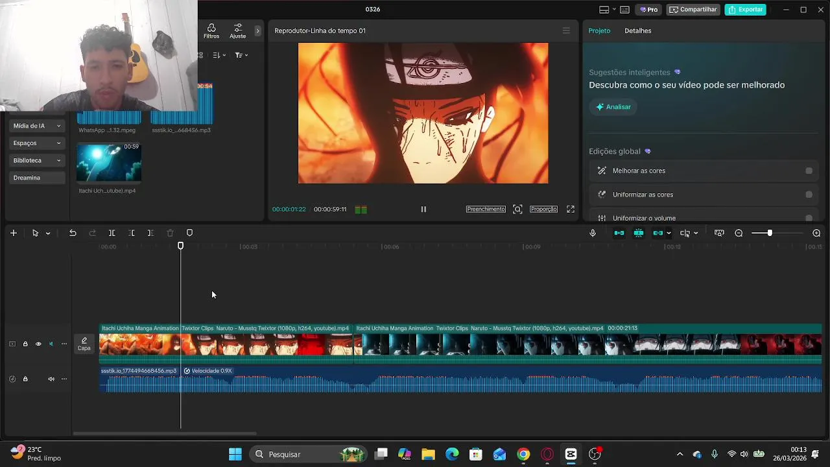Click the add track plus icon

[x=13, y=233]
